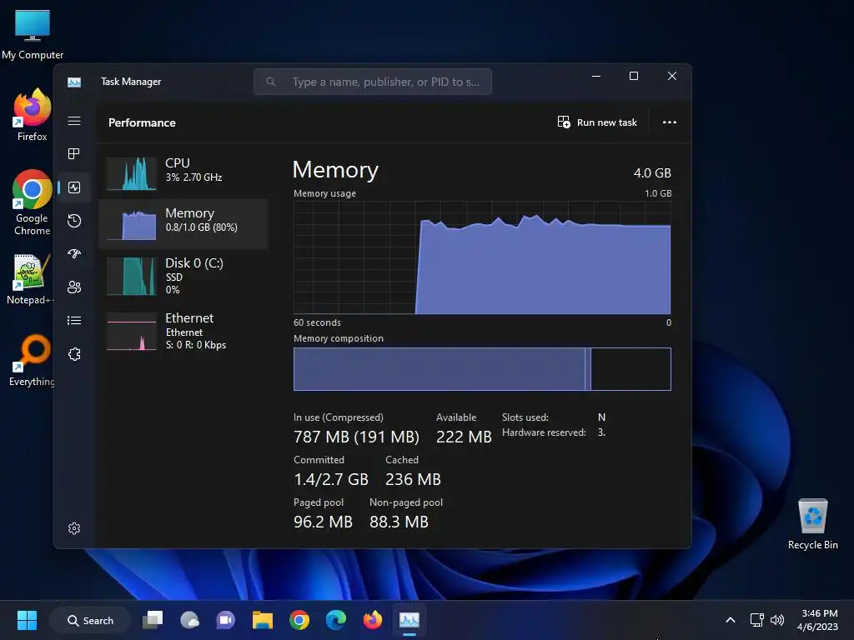
Task: Open the Startup apps page icon
Action: tap(74, 253)
